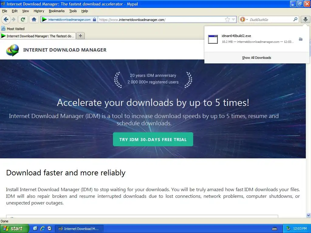Open the File menu
Screen dimensions: 311x233
[5, 11]
